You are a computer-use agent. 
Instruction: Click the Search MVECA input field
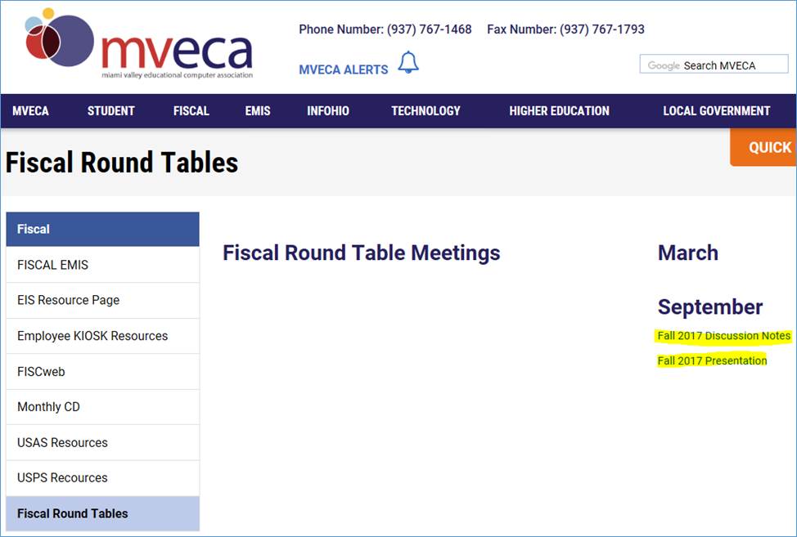[718, 65]
